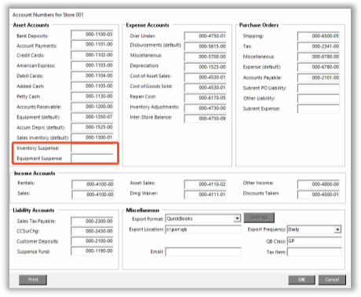Focus the Inventory Adjustments field
Viewport: 361px width, 297px height.
point(206,108)
